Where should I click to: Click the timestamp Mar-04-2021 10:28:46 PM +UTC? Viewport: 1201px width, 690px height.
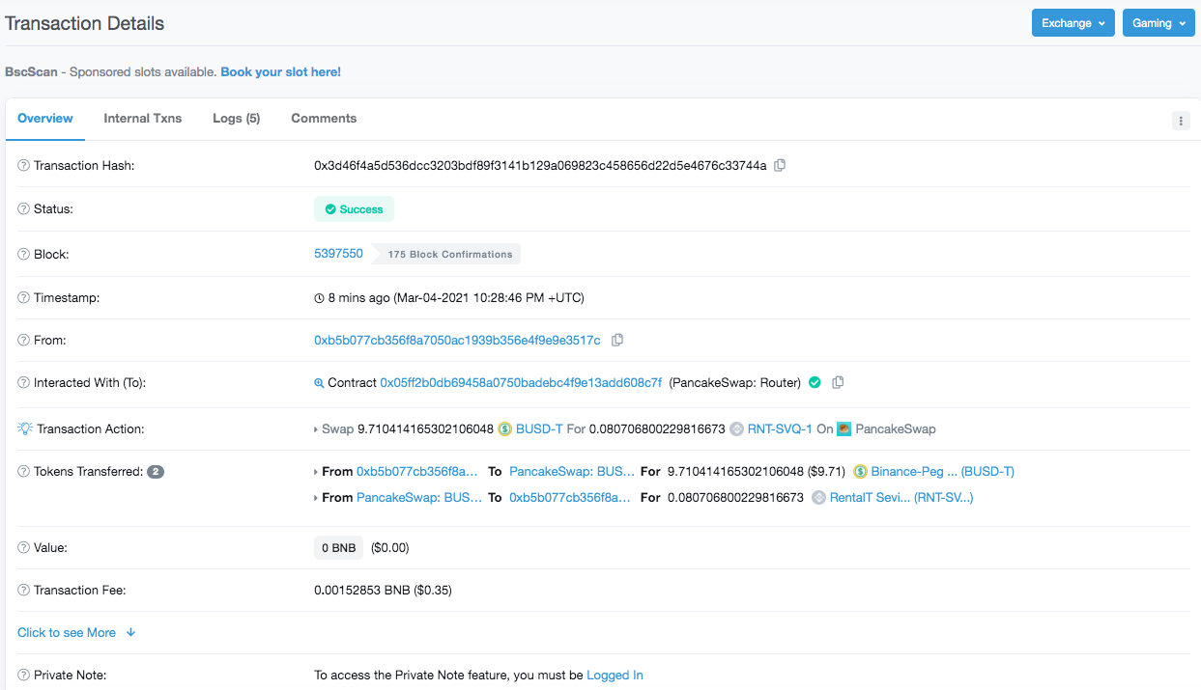click(x=489, y=297)
